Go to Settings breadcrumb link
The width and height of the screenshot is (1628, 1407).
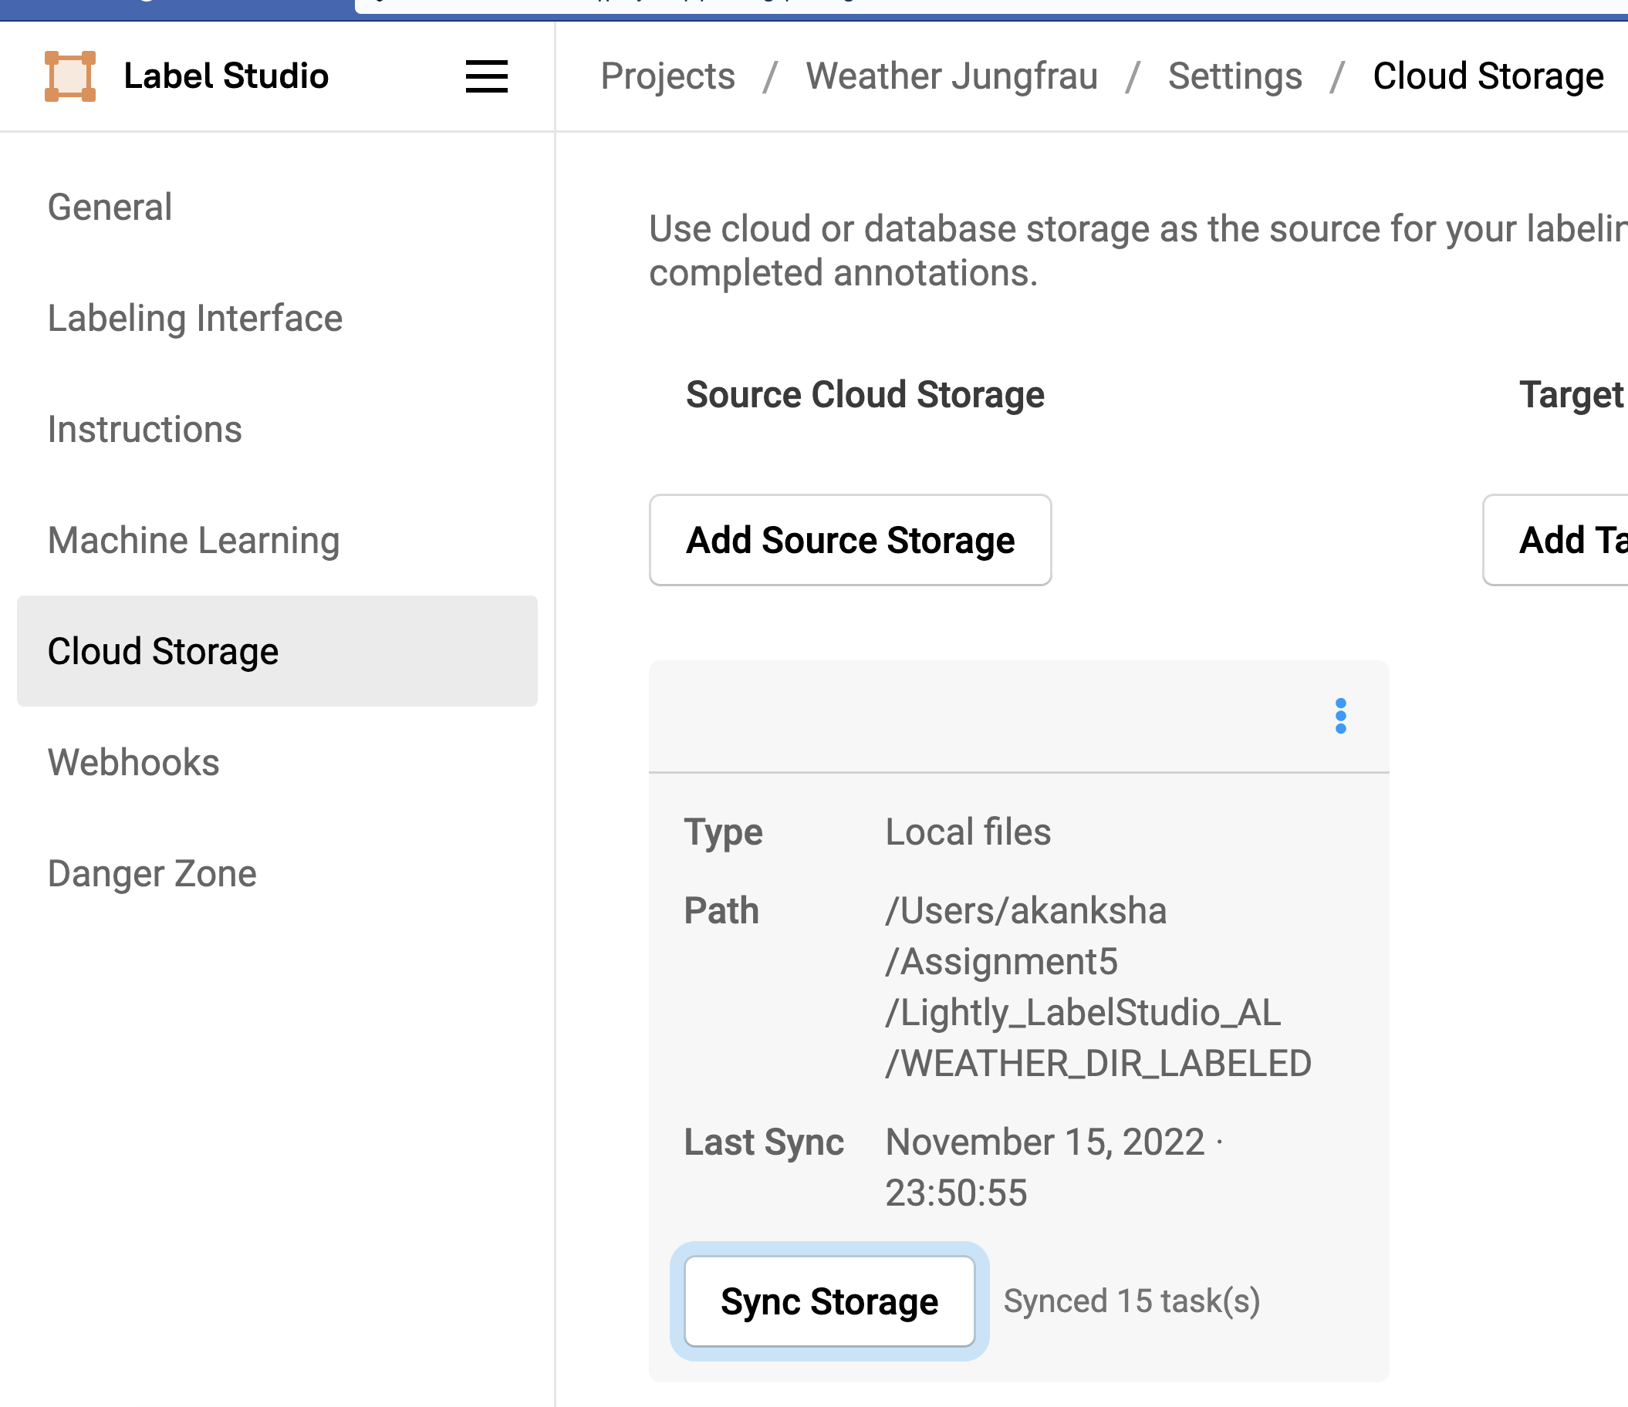tap(1235, 76)
